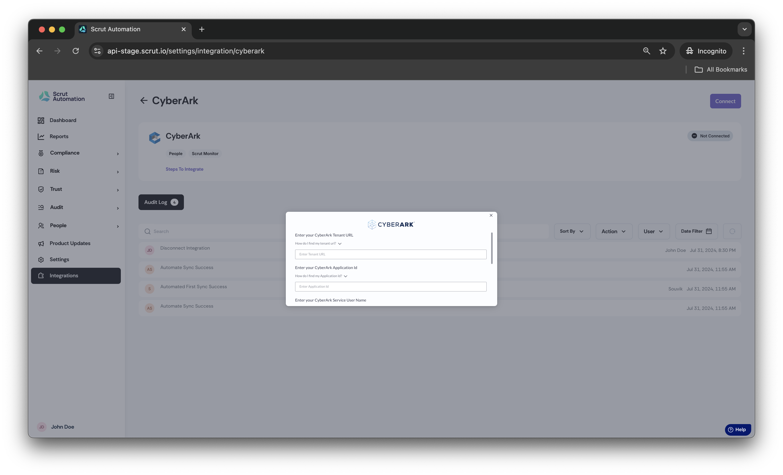Open the Action filter dropdown
The image size is (783, 475).
click(x=614, y=231)
